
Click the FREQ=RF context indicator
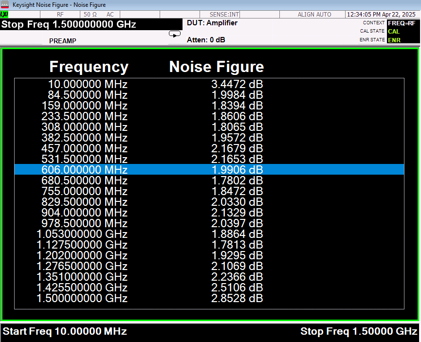(x=402, y=23)
